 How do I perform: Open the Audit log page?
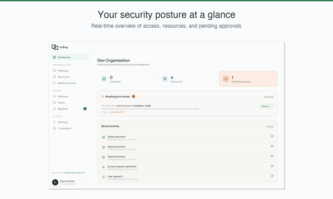click(x=70, y=122)
